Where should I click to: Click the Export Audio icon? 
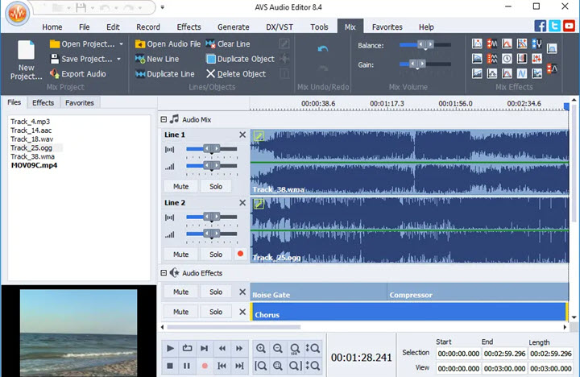(55, 74)
